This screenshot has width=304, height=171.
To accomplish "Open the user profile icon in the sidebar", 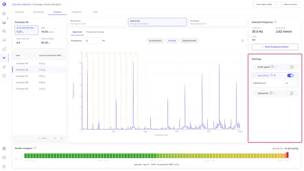I will pos(4,166).
